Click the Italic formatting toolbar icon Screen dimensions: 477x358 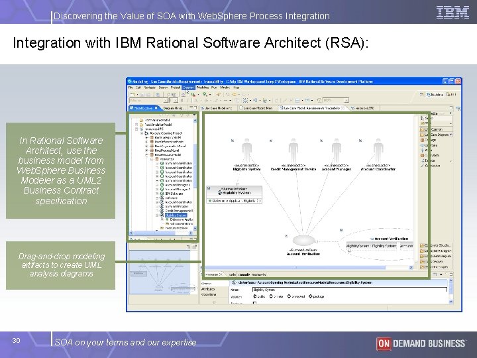click(187, 100)
